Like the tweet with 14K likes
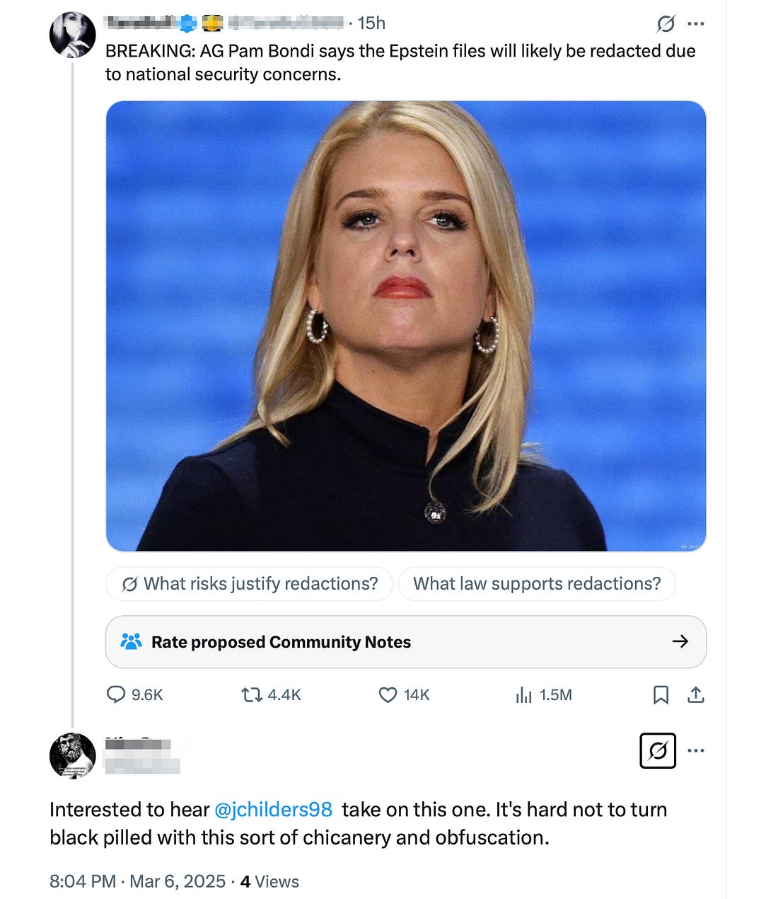This screenshot has height=899, width=778. [388, 694]
